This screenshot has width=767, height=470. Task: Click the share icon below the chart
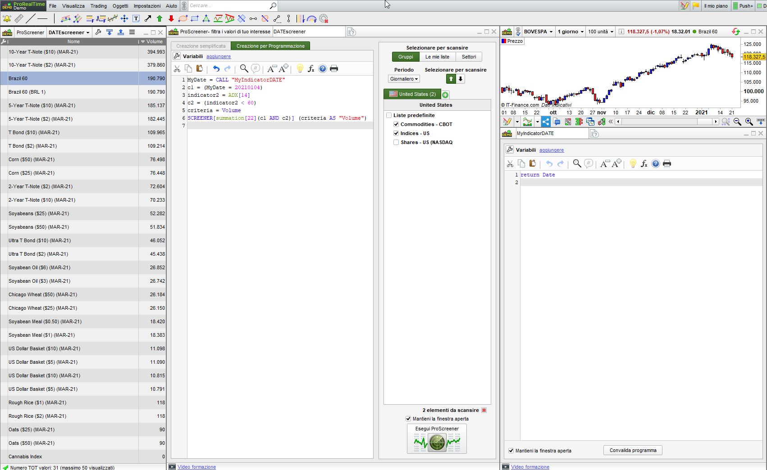[546, 122]
